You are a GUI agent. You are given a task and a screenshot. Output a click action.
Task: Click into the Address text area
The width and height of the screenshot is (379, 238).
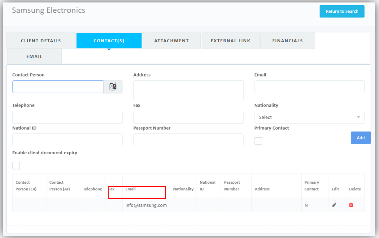pyautogui.click(x=188, y=91)
